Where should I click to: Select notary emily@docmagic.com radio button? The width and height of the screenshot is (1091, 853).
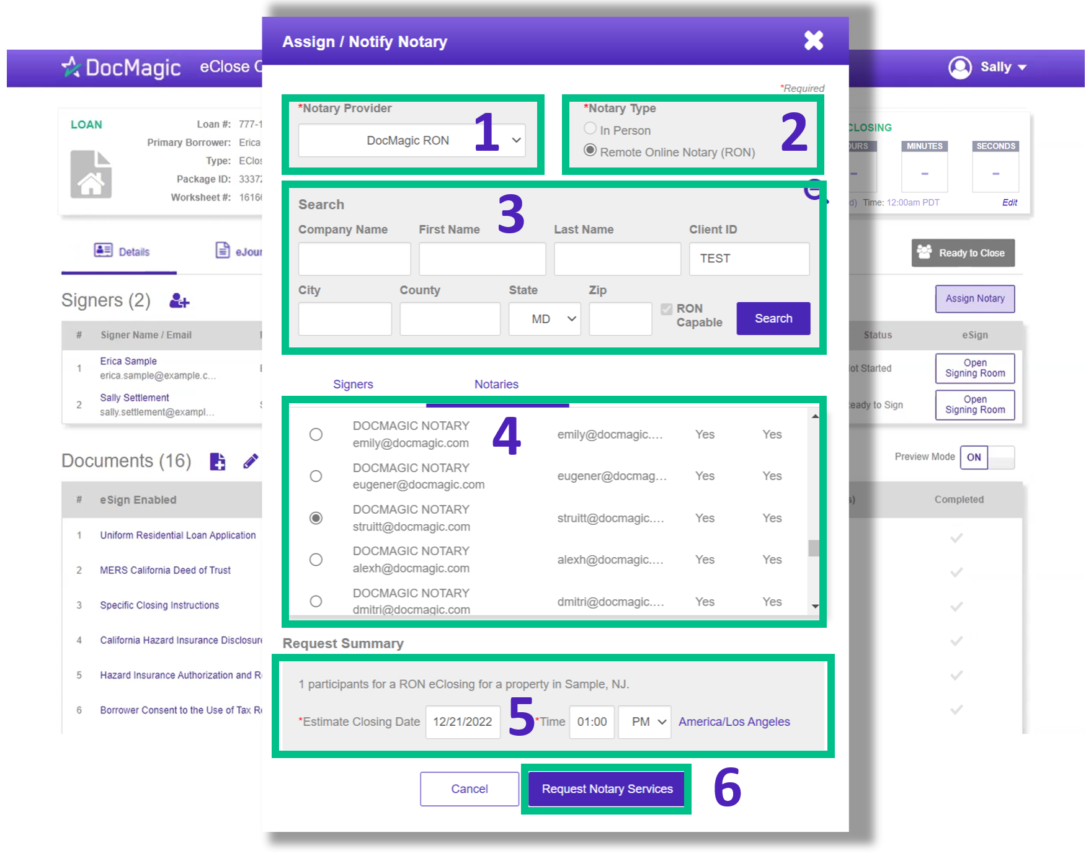pos(316,434)
